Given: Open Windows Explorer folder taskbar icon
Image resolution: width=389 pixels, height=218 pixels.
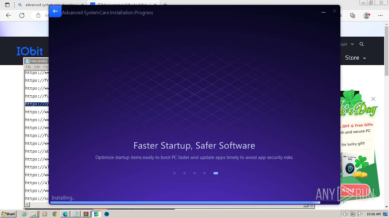Looking at the screenshot, I should [x=34, y=214].
